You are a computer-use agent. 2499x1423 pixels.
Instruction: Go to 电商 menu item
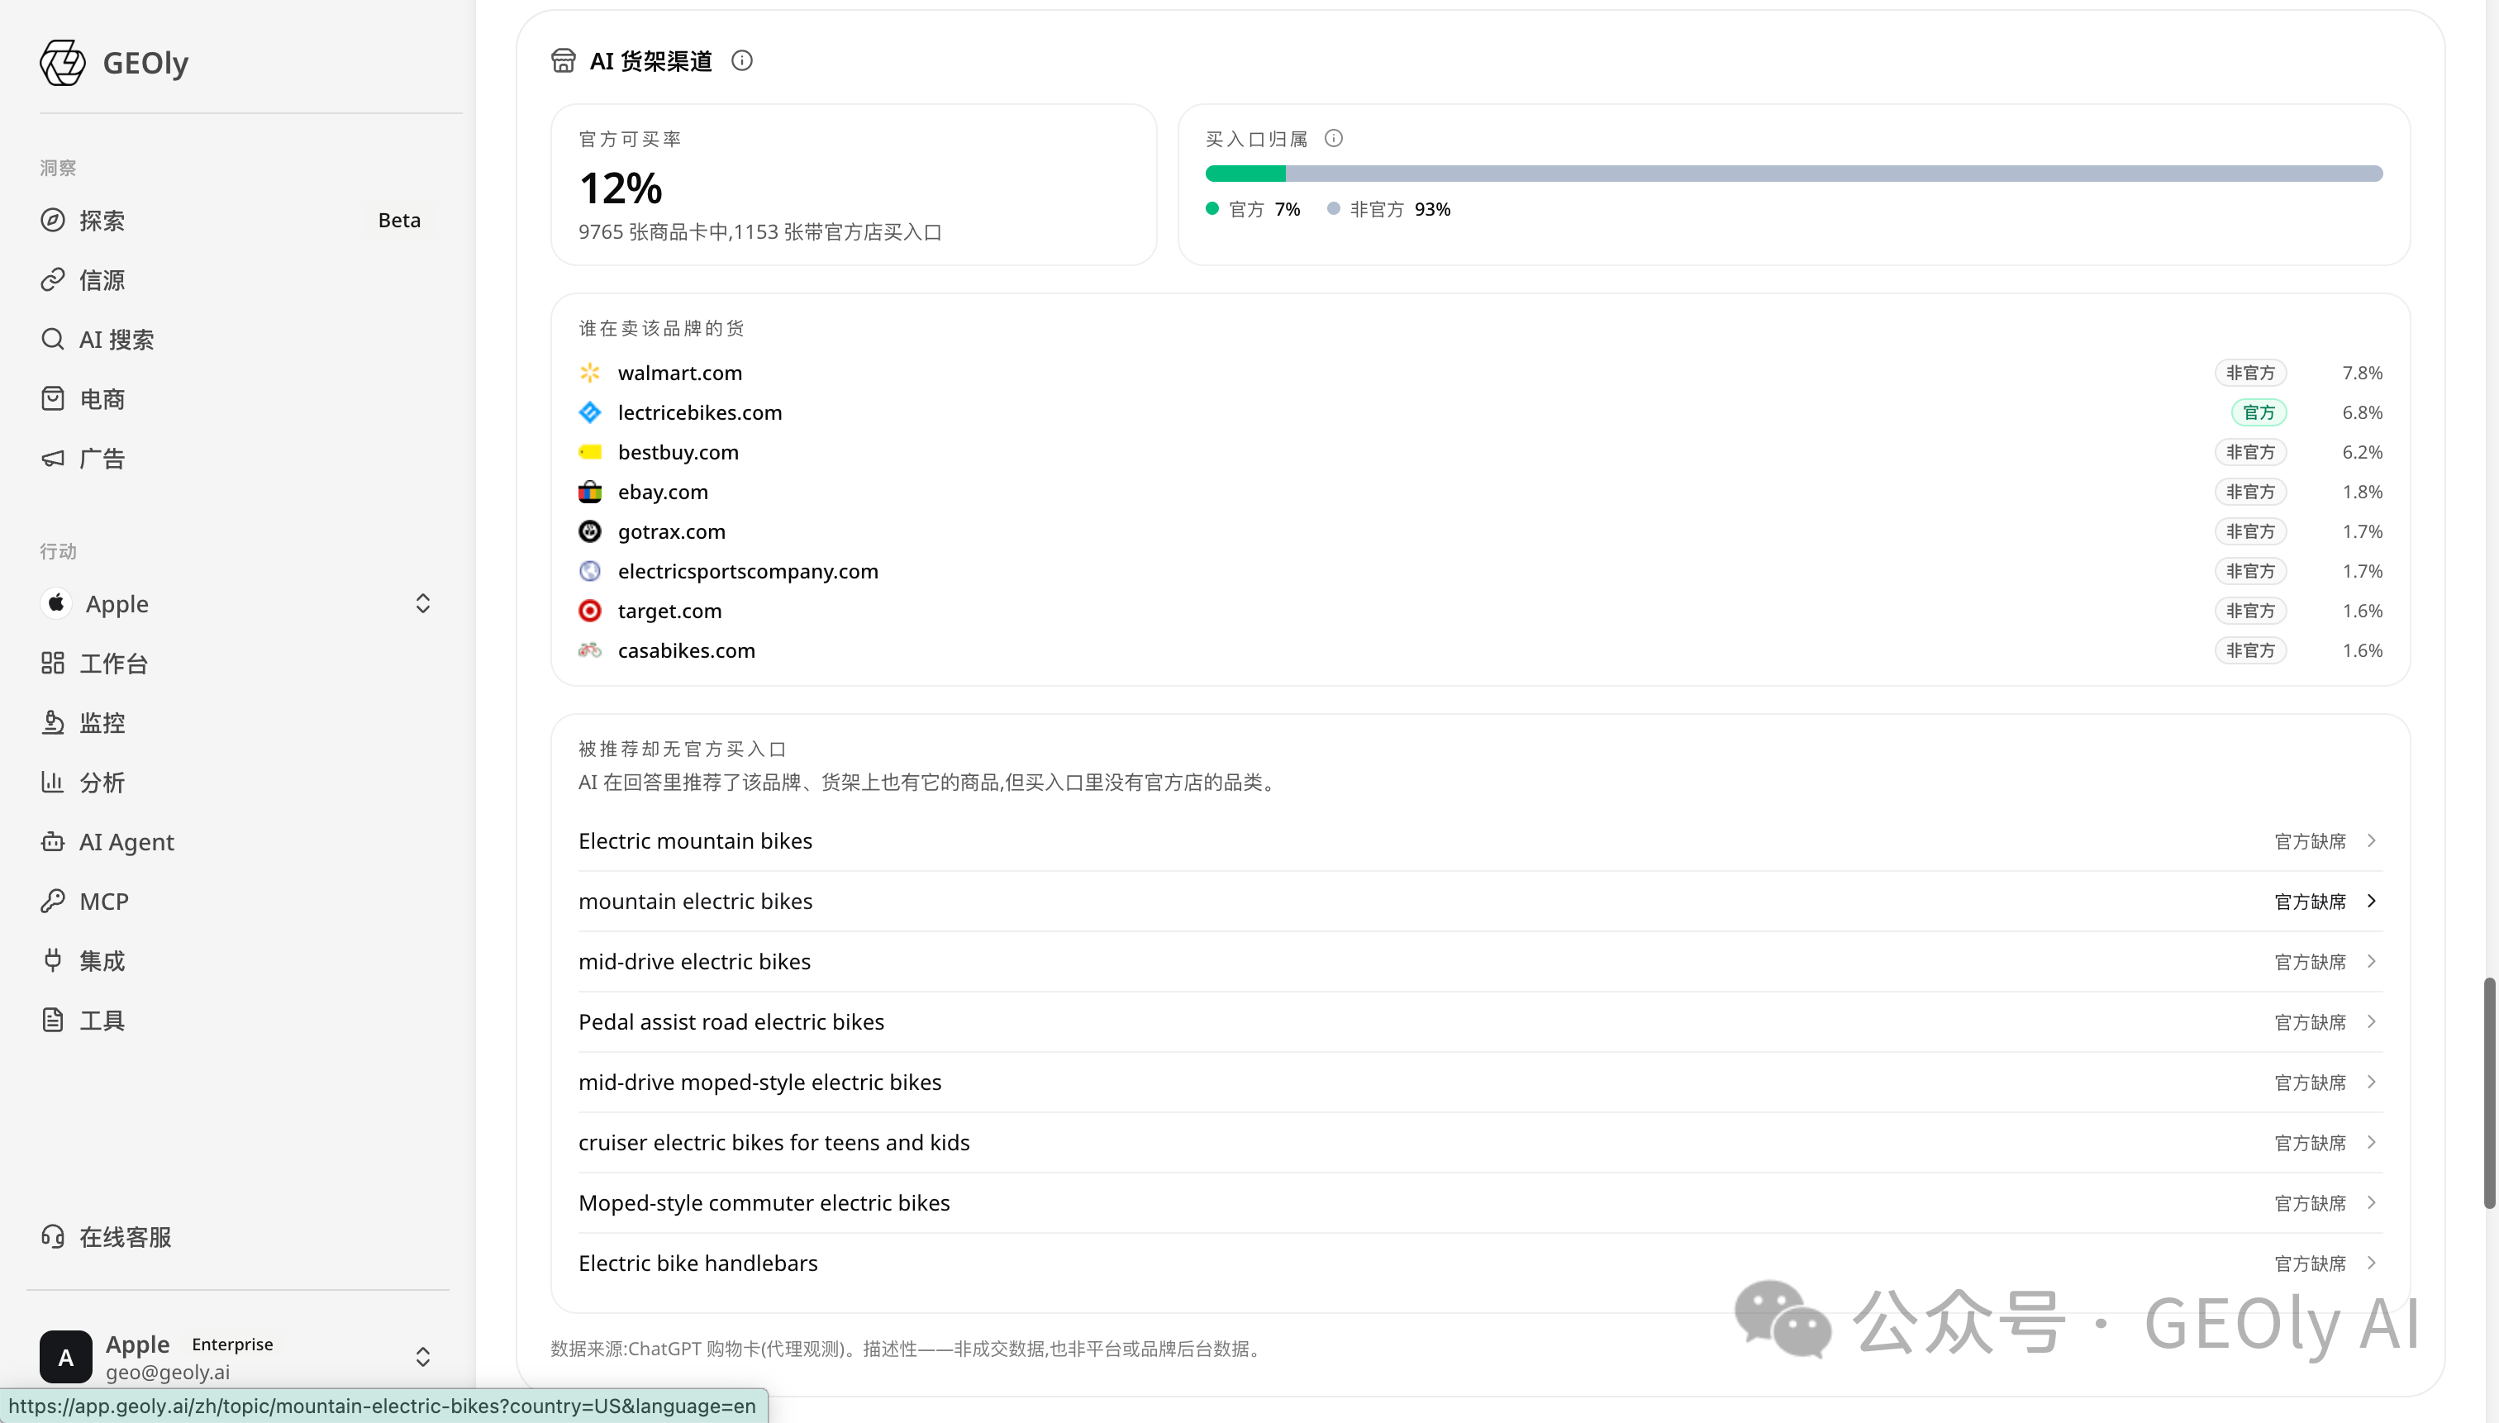click(236, 399)
